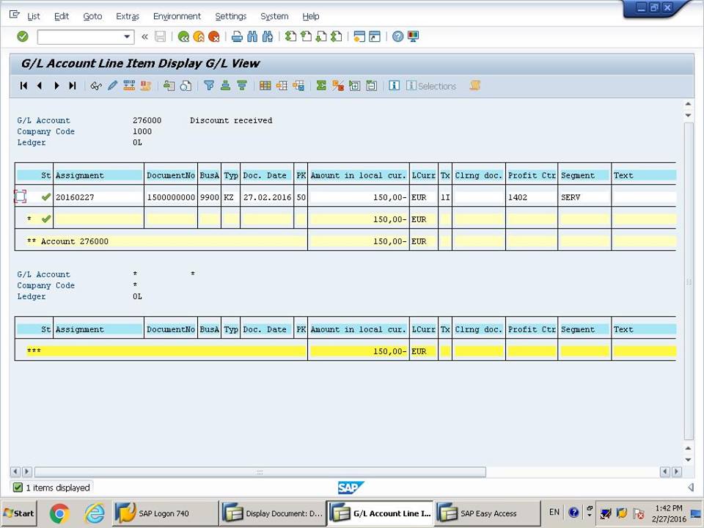
Task: Open the System menu
Action: click(x=274, y=17)
